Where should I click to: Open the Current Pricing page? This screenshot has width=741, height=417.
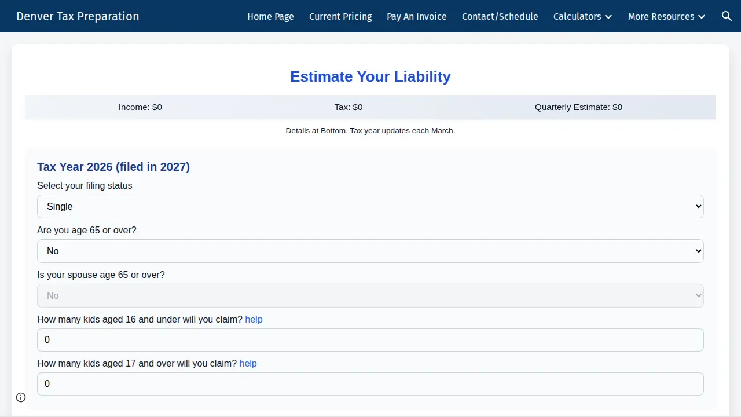point(340,16)
